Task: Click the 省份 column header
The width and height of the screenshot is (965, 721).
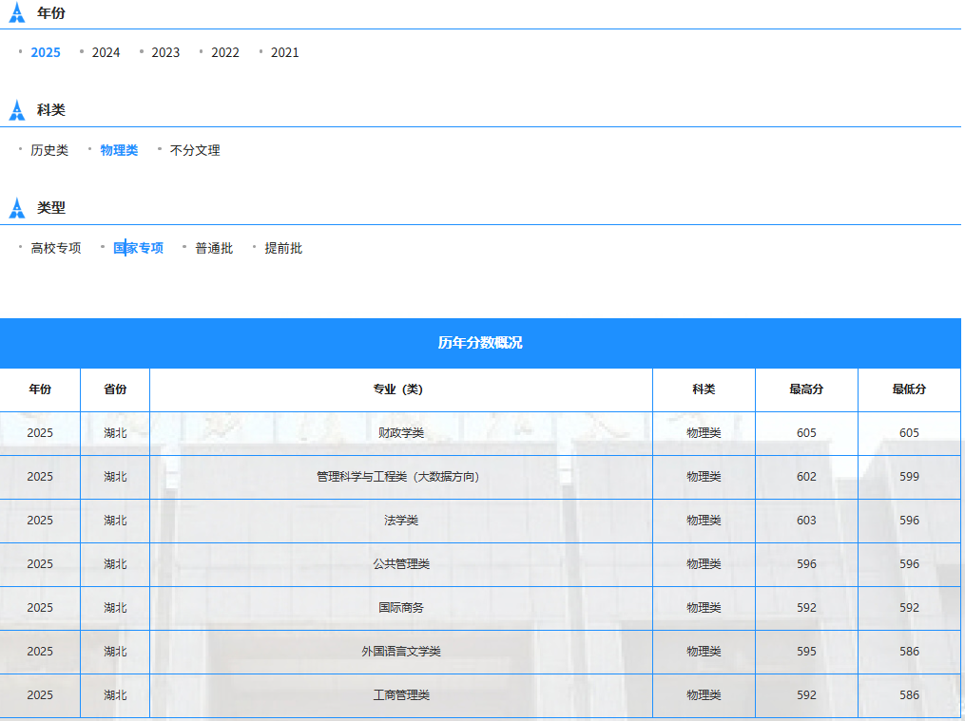Action: click(x=115, y=389)
